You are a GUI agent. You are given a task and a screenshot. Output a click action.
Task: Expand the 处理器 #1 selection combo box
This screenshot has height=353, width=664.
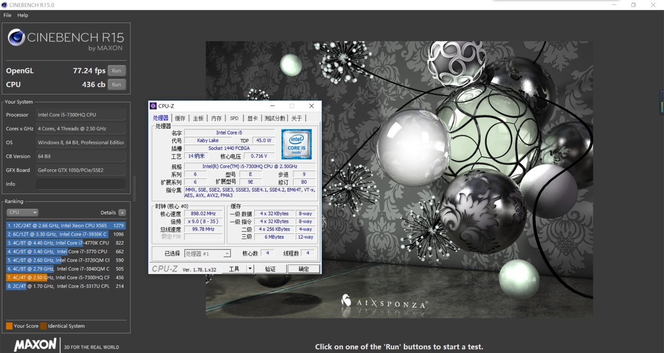[x=227, y=254]
